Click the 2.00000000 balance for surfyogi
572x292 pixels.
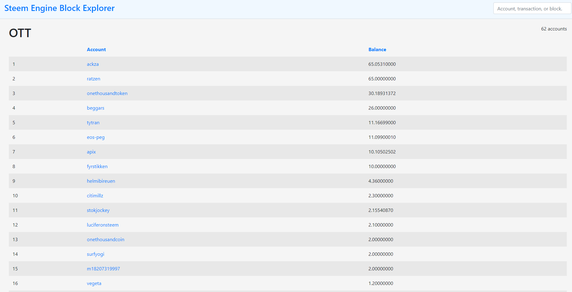381,254
